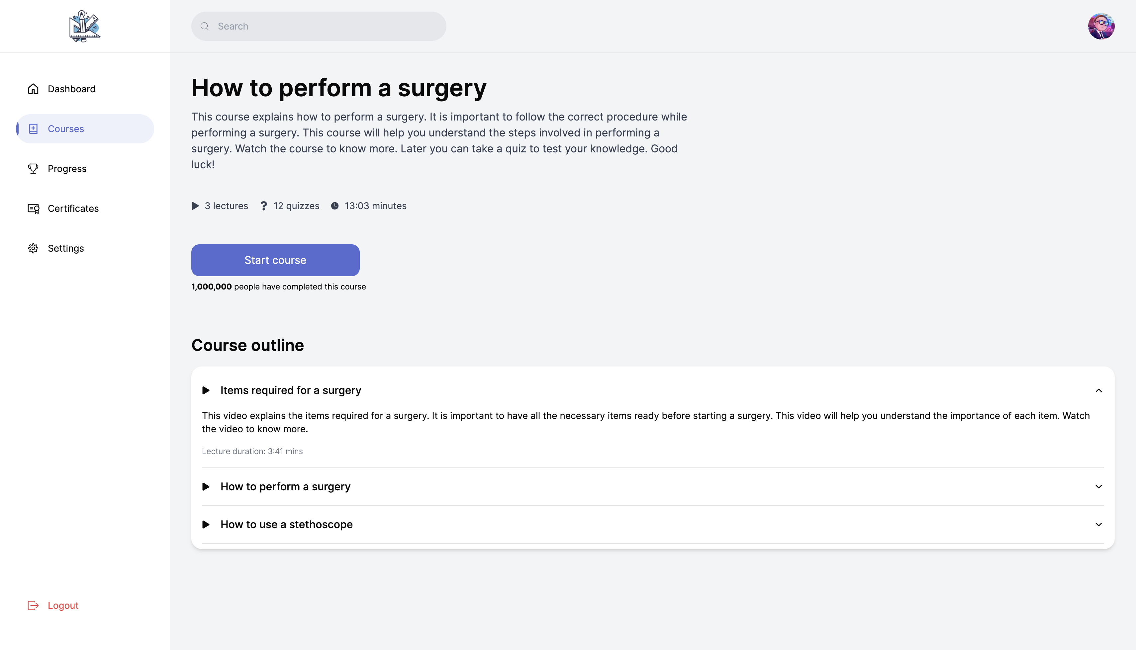The width and height of the screenshot is (1136, 650).
Task: Click the Certificates badge icon
Action: point(33,208)
